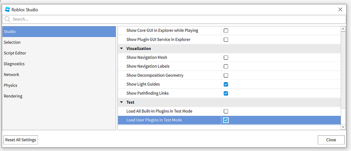Image resolution: width=351 pixels, height=151 pixels.
Task: Collapse the Test section
Action: (x=122, y=102)
